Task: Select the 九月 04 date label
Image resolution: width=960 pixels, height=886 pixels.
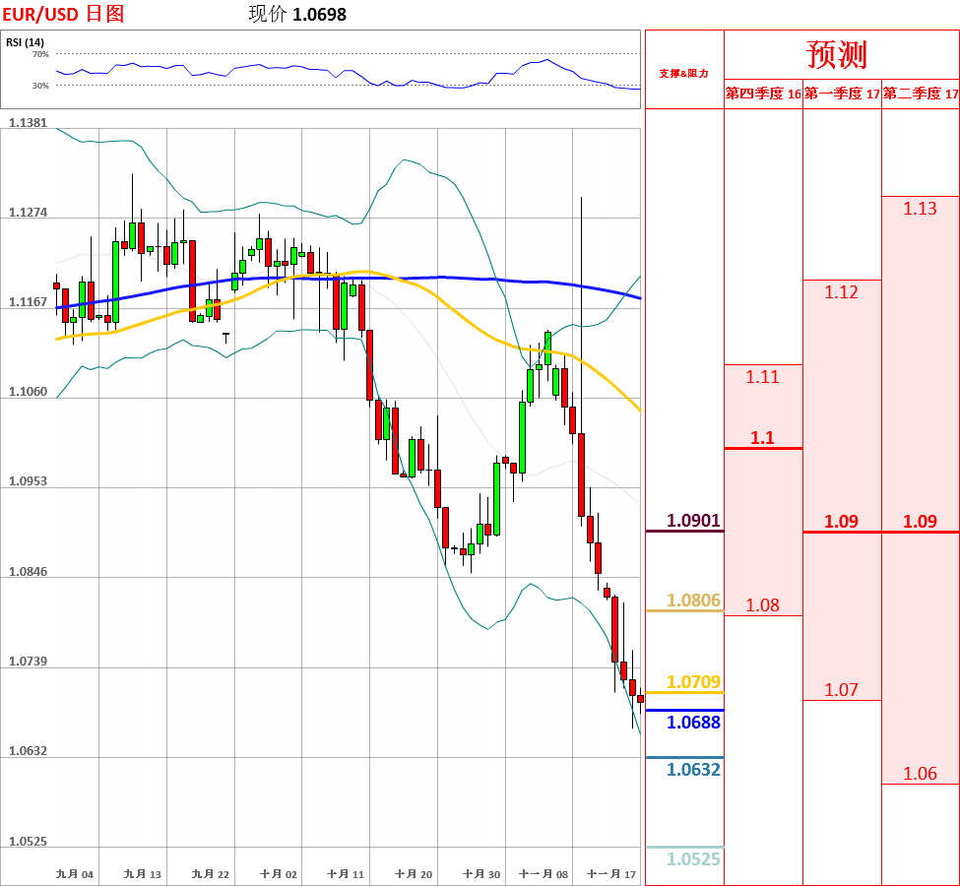Action: point(75,874)
